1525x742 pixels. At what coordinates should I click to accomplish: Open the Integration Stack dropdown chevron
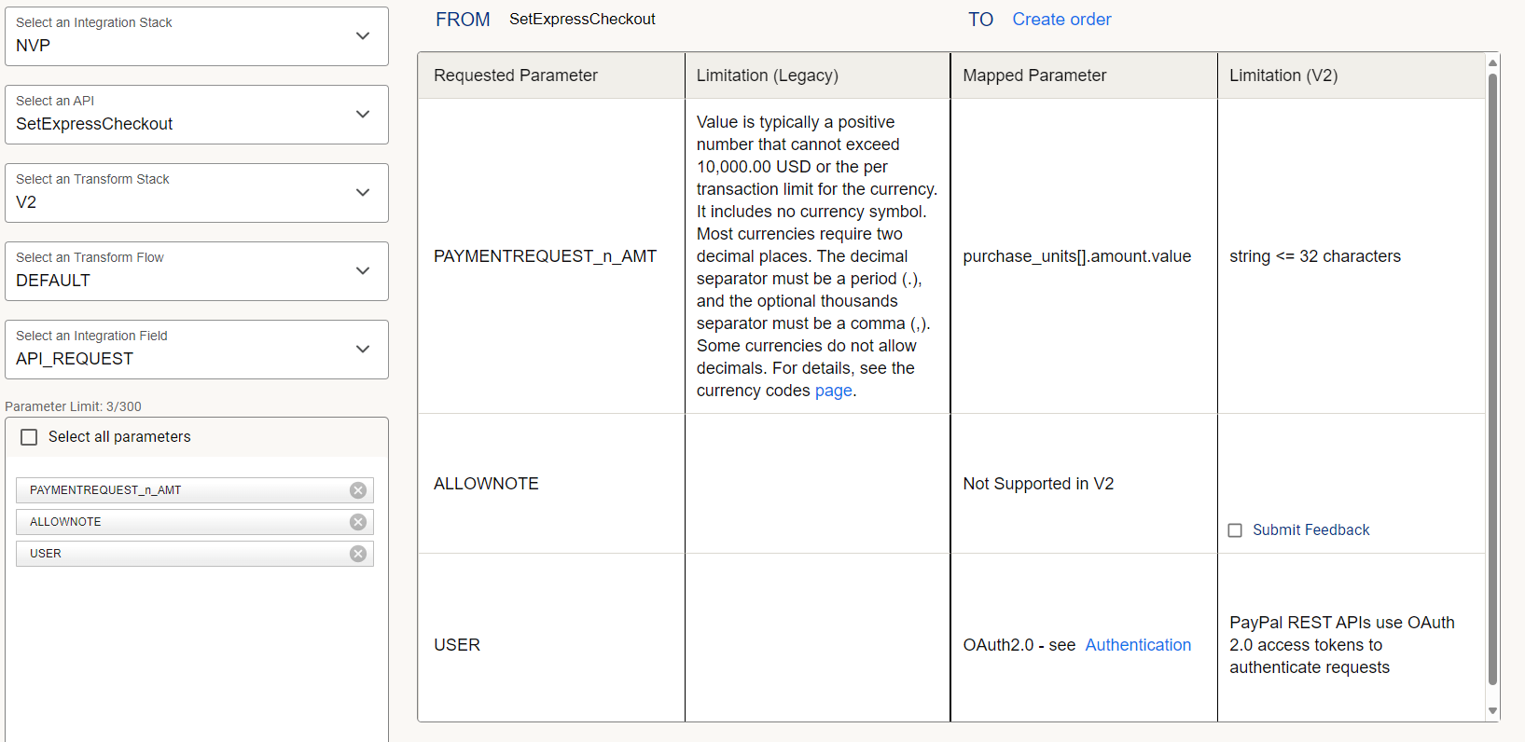point(363,36)
